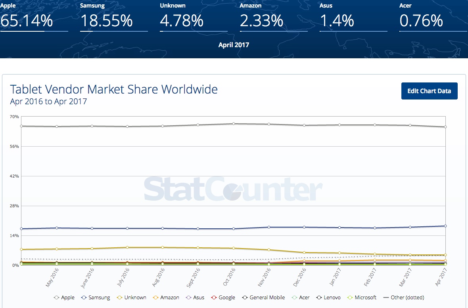Image resolution: width=468 pixels, height=308 pixels.
Task: Click the 70% y-axis label
Action: (14, 117)
